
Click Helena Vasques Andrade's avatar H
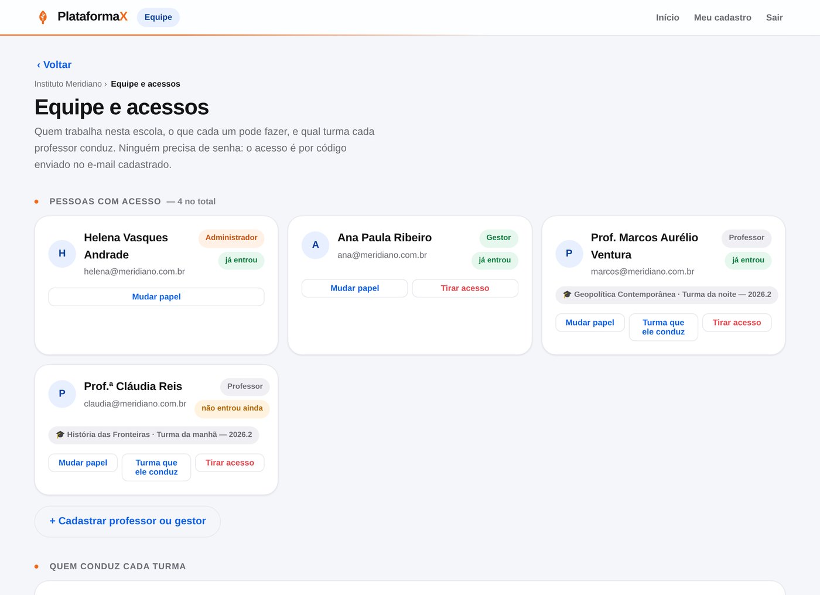pos(62,254)
